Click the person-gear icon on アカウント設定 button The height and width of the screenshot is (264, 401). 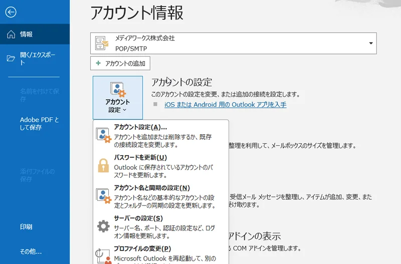(x=118, y=90)
